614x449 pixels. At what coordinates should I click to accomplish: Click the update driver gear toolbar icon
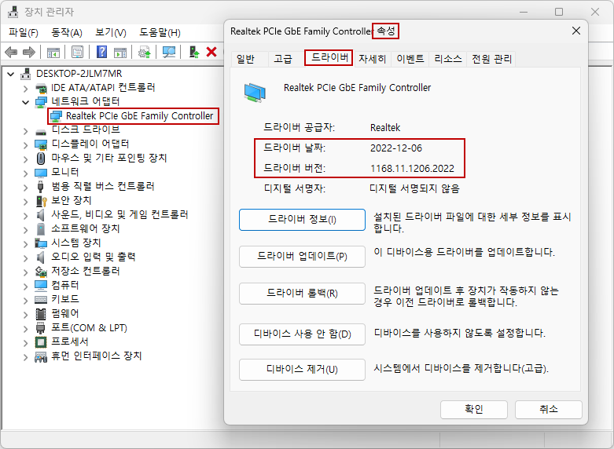145,52
